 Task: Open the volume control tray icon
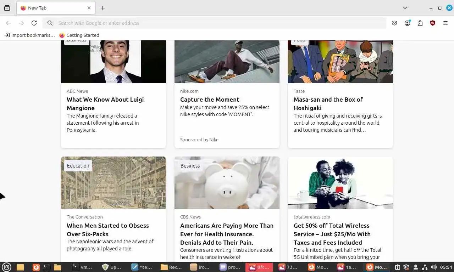point(433,267)
